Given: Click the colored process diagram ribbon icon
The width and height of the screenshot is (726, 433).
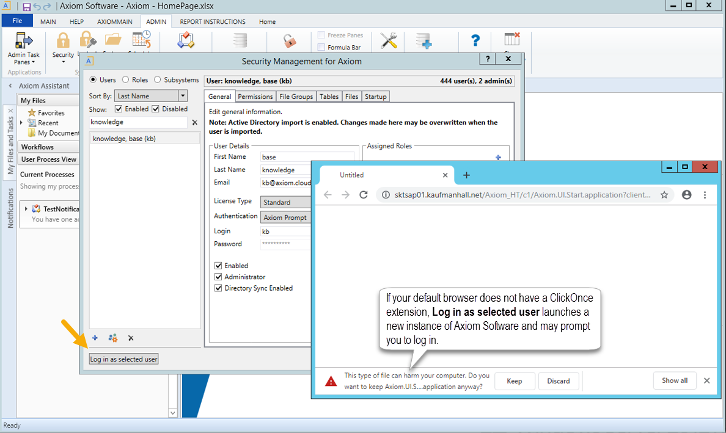Looking at the screenshot, I should (186, 40).
